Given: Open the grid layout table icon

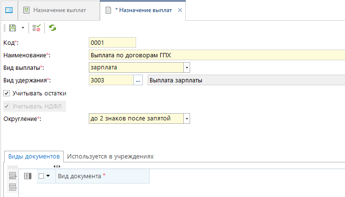Looking at the screenshot, I should (28, 176).
